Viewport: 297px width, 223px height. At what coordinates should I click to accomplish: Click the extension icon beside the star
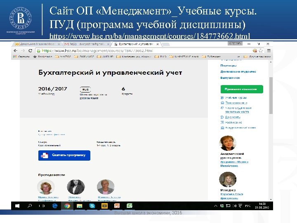click(255, 51)
